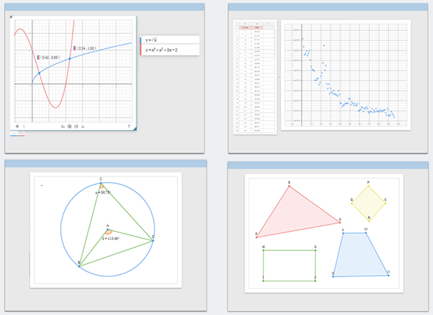This screenshot has width=433, height=315.
Task: Click the pan/move icon below the graph
Action: [17, 126]
